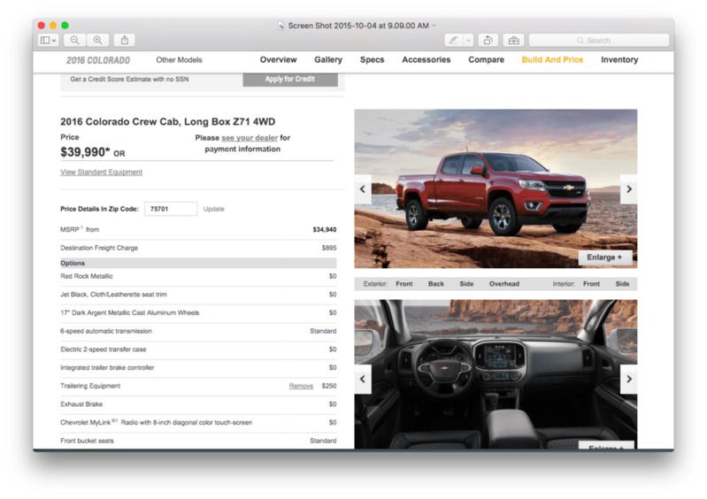Viewport: 707px width, 499px height.
Task: Click the green fullscreen window button
Action: (65, 26)
